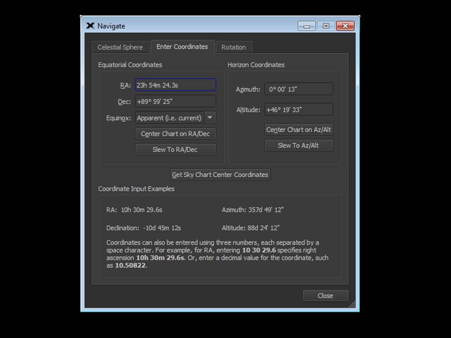Click the window resize grip corner
Viewport: 451px width, 338px height.
coord(352,305)
